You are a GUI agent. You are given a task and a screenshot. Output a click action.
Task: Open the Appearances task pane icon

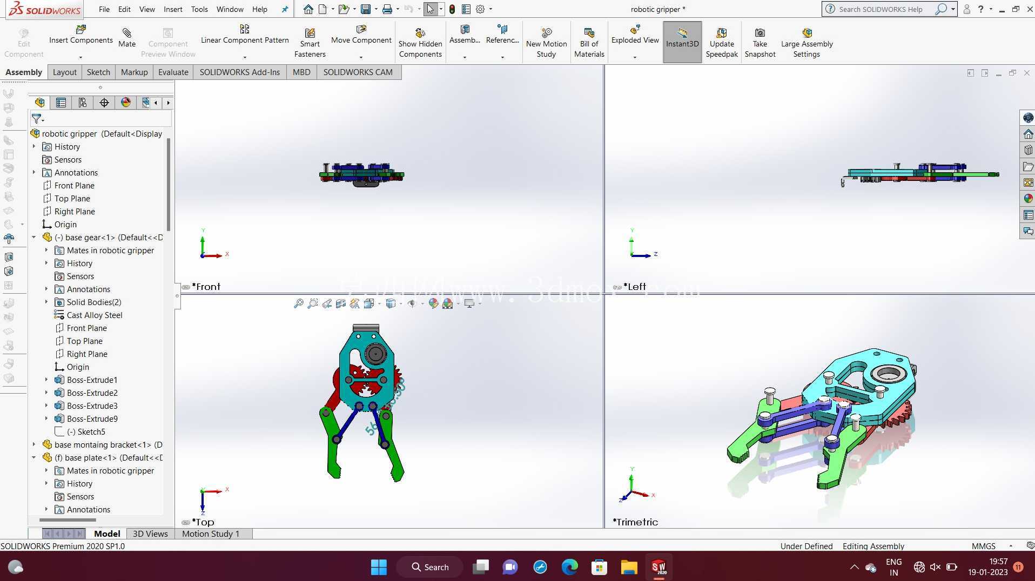[1027, 199]
